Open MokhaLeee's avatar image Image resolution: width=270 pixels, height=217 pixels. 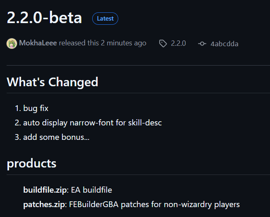tap(12, 43)
